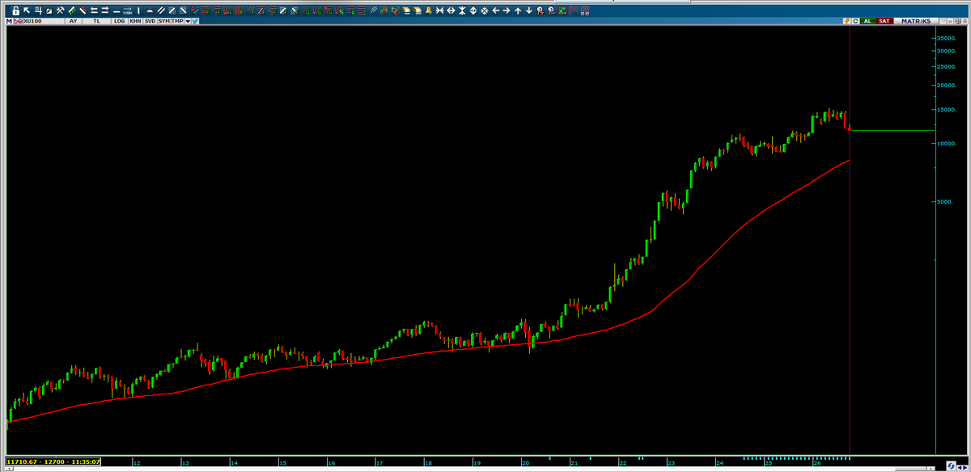
Task: Click the red ruler measurement icon
Action: [x=83, y=11]
